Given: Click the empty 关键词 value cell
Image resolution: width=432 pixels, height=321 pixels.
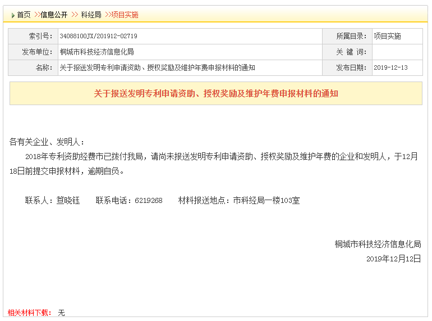Looking at the screenshot, I should click(397, 52).
